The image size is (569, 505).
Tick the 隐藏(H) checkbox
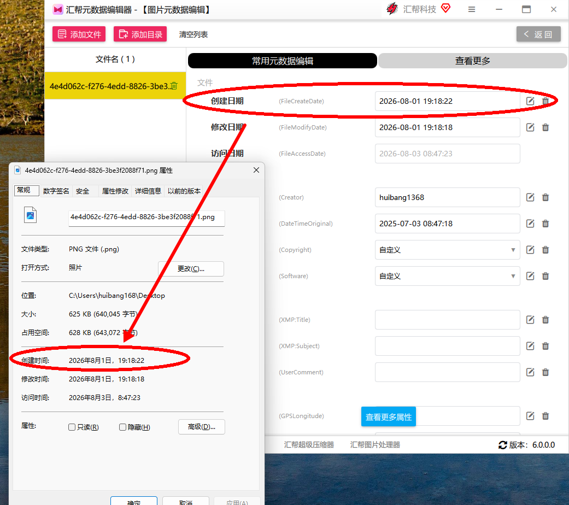point(122,427)
